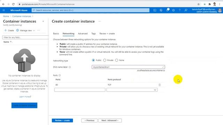223x125 pixels.
Task: Launch Cloud Shell from the top bar
Action: (x=155, y=10)
